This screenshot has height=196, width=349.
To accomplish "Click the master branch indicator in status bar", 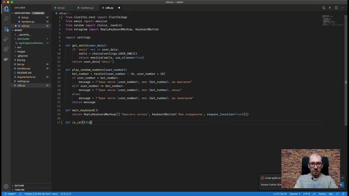I will point(10,194).
